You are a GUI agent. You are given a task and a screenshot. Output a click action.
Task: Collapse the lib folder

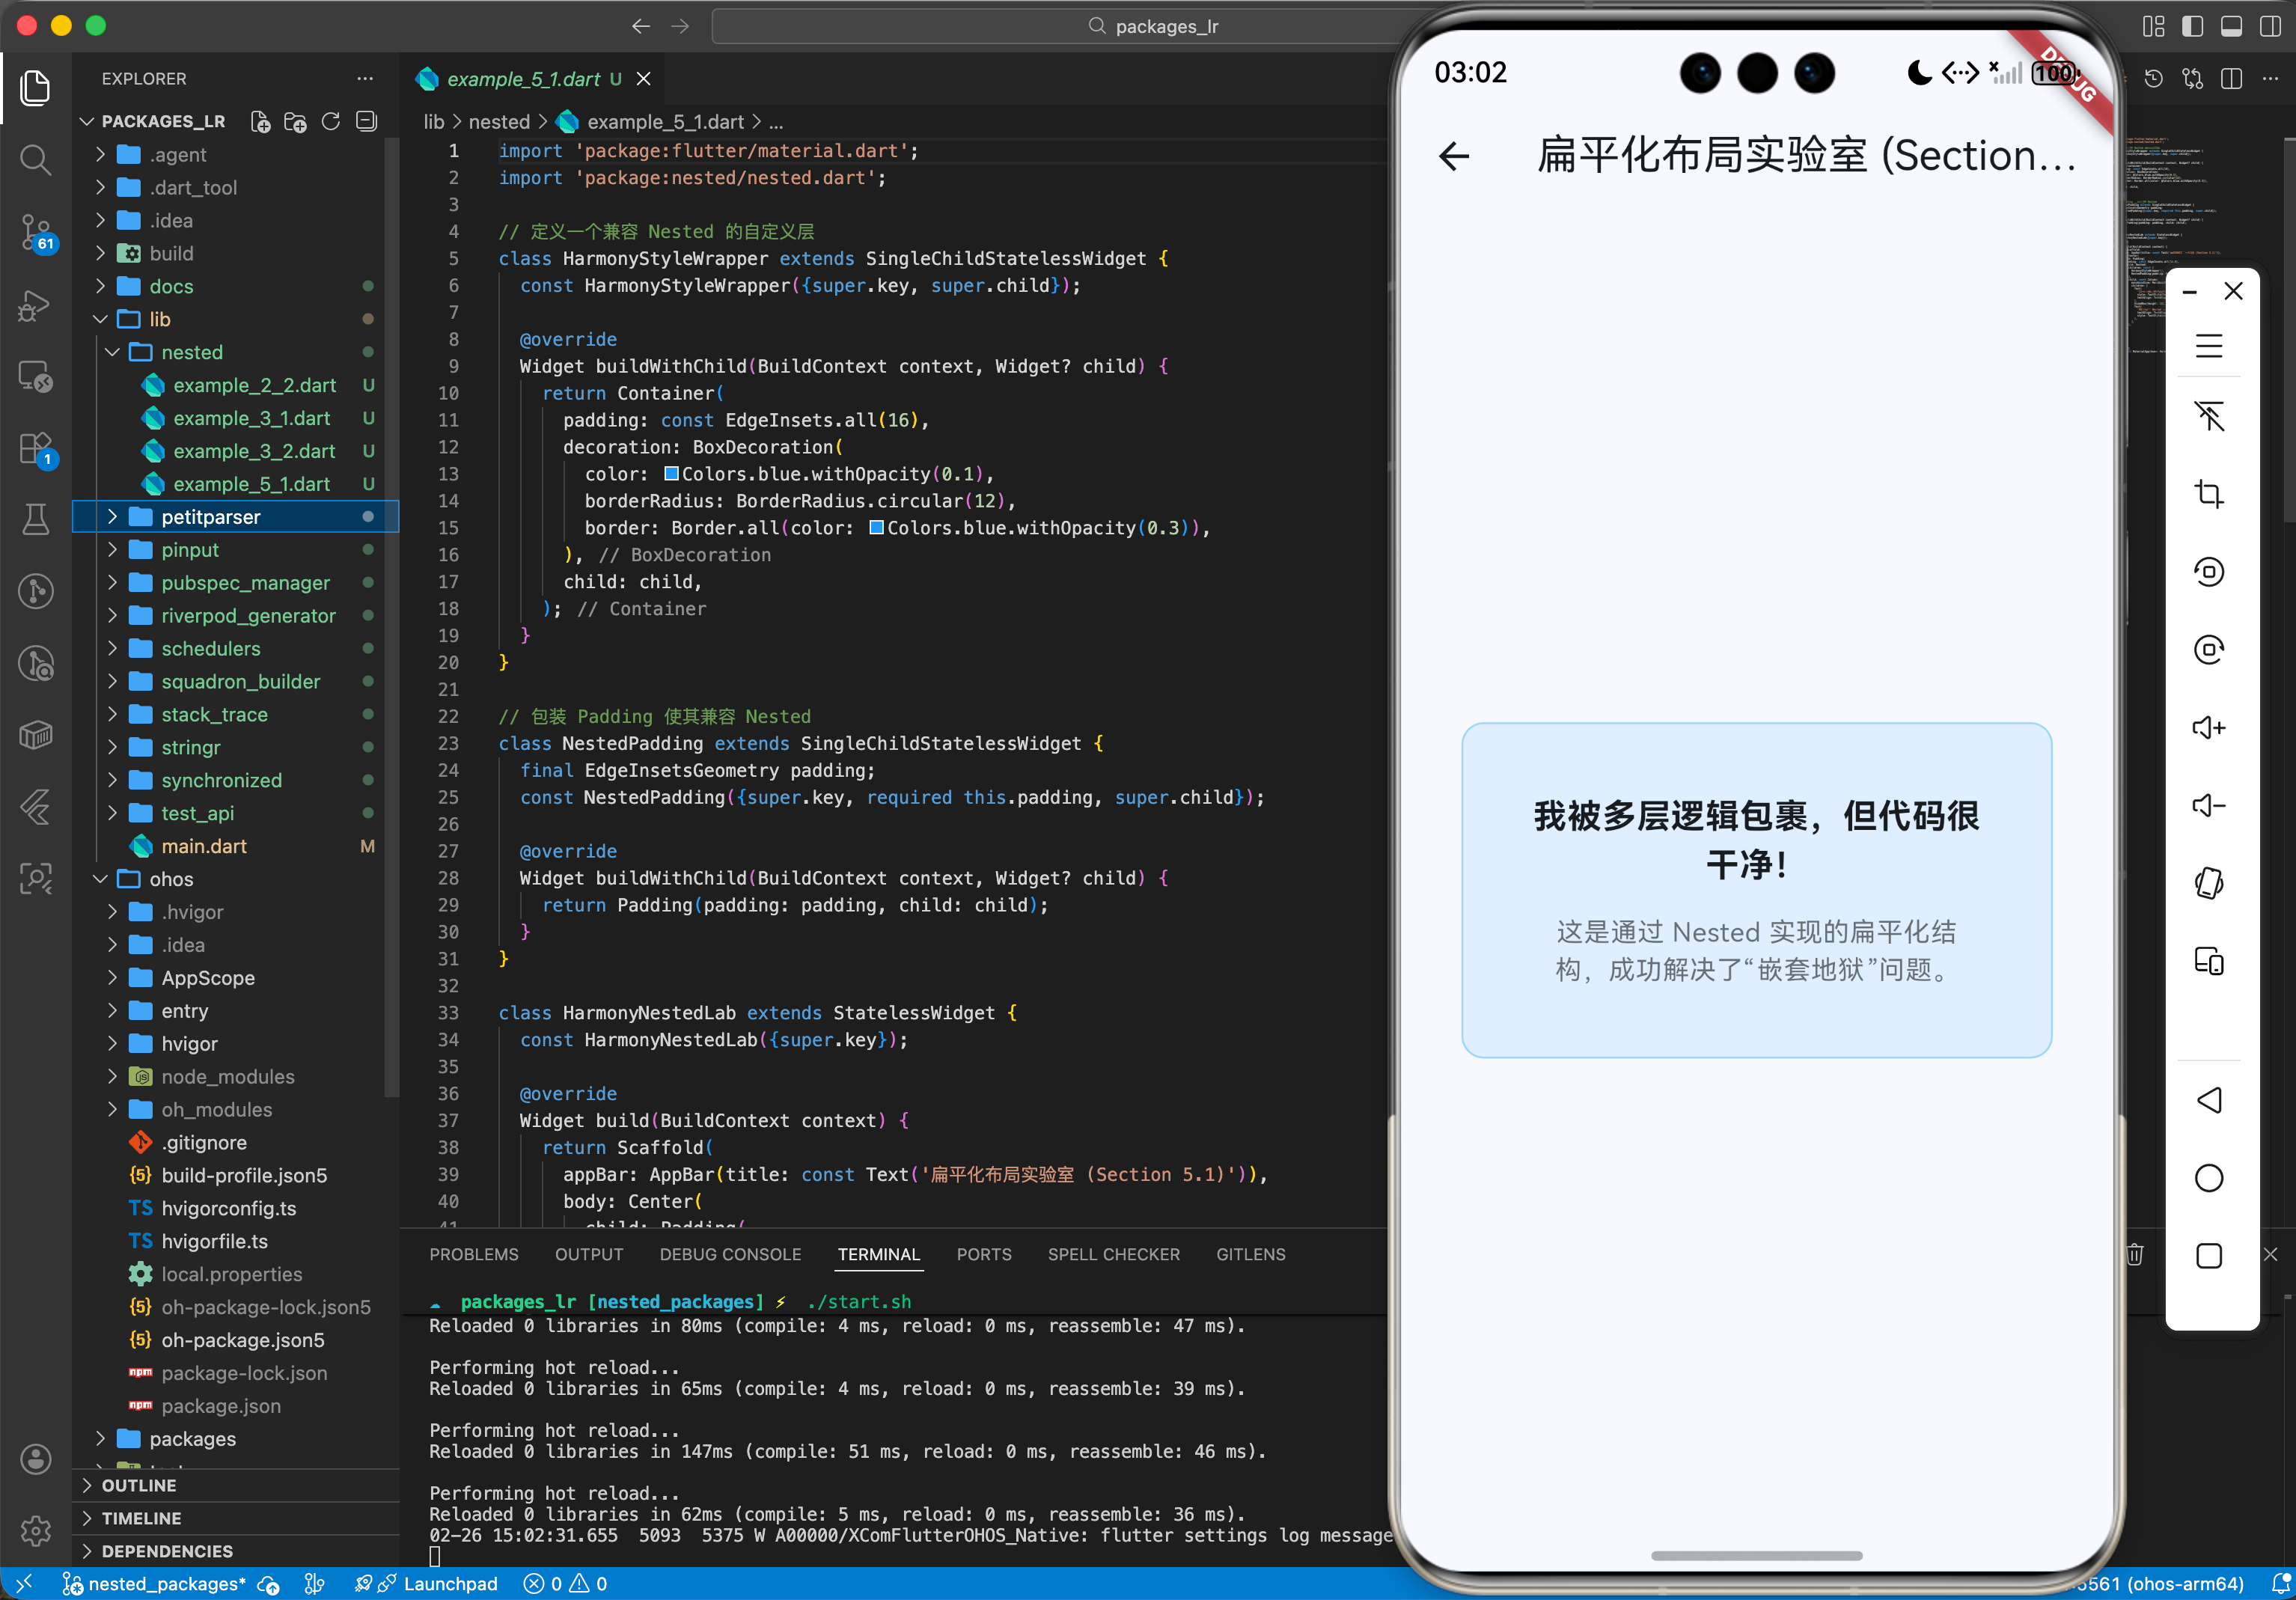(x=236, y=319)
